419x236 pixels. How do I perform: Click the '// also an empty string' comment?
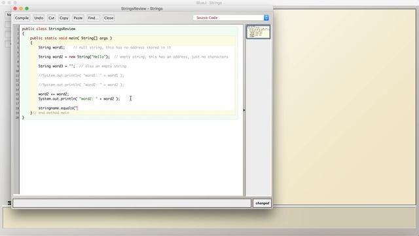click(103, 66)
